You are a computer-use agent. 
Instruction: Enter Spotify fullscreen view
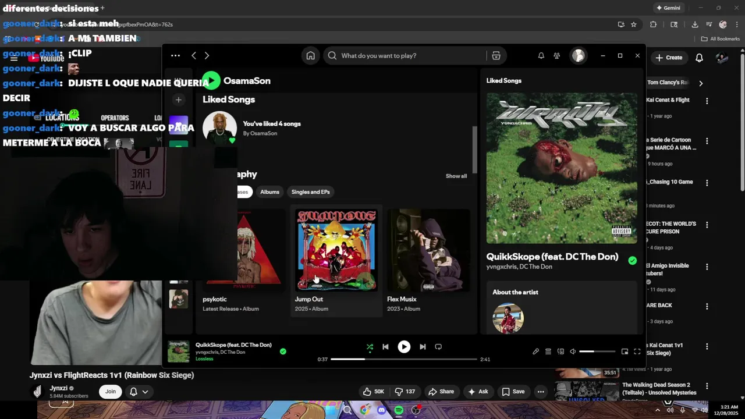[x=637, y=351]
